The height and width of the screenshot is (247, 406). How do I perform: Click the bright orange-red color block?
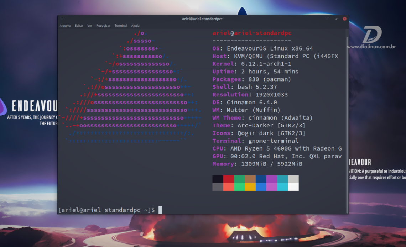[229, 187]
